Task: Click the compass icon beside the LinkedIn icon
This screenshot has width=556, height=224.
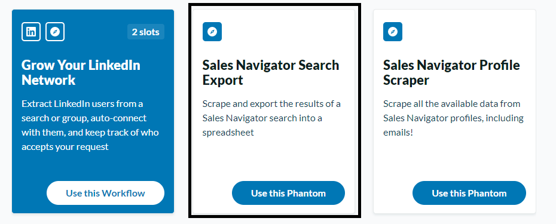Action: pos(55,32)
